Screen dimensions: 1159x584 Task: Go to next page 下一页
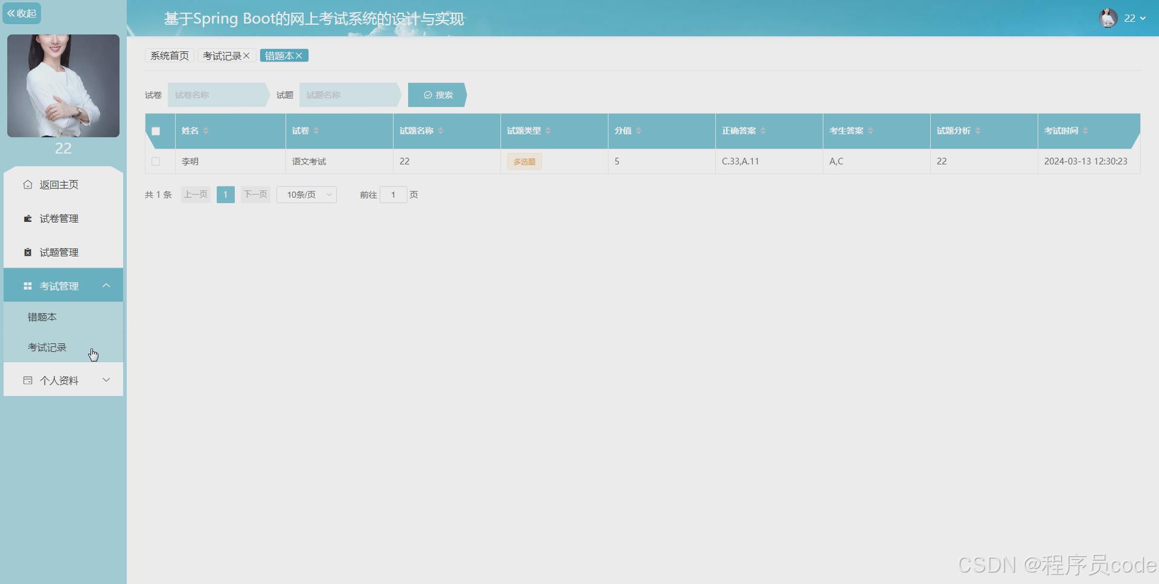255,194
